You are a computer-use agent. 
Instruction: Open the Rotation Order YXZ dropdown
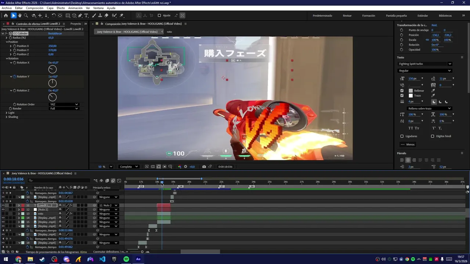[64, 104]
